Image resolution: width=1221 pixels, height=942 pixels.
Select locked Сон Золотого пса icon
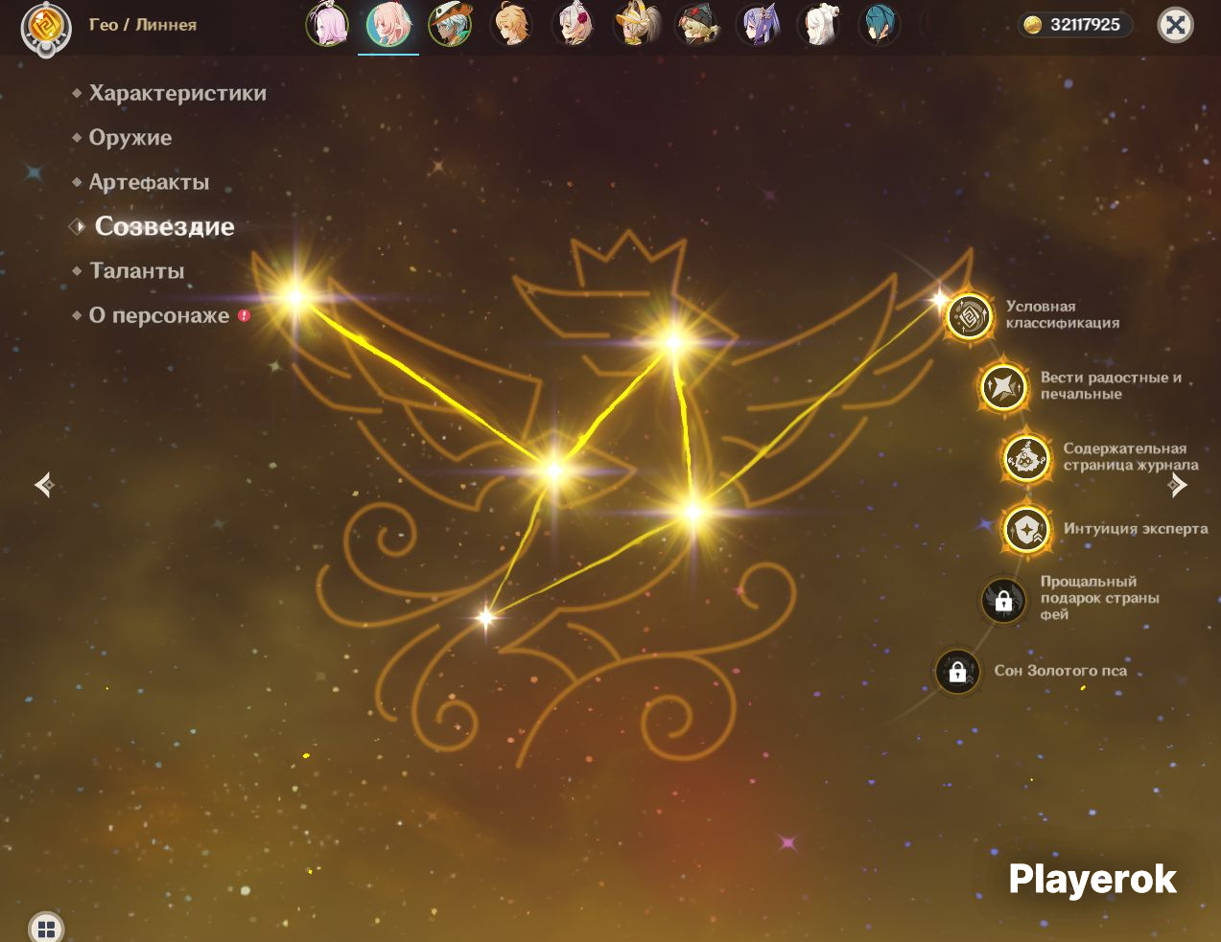click(957, 672)
